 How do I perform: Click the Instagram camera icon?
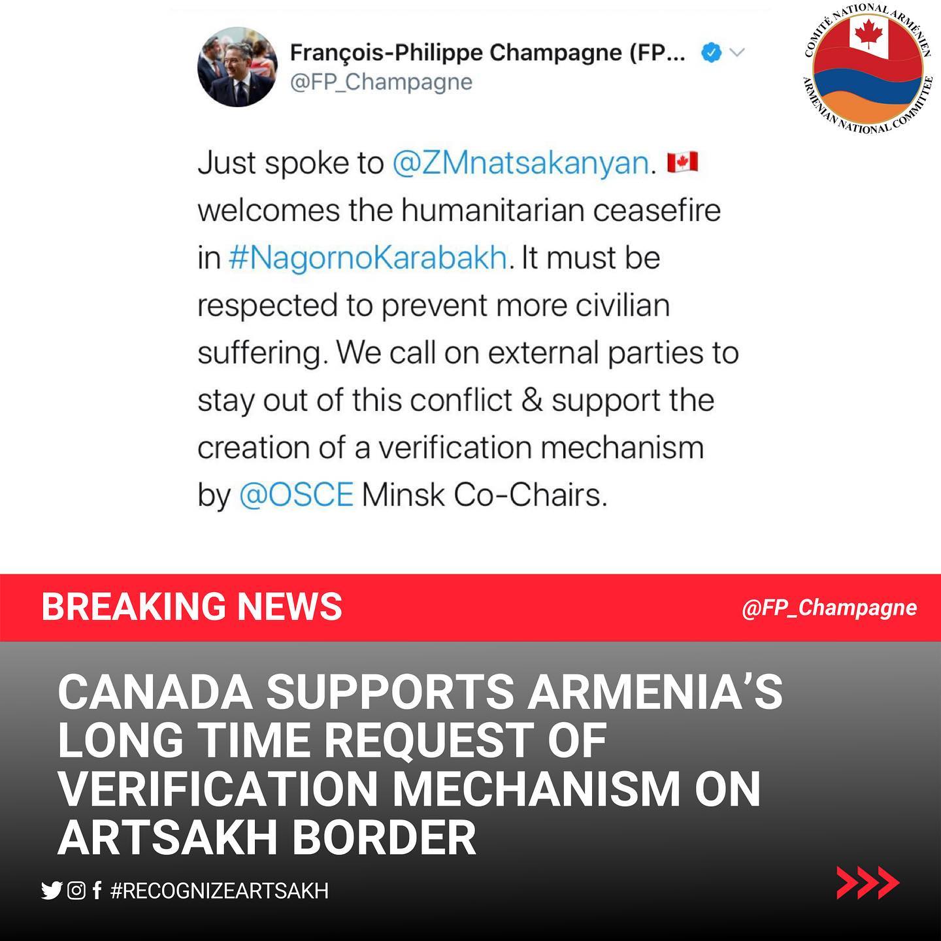point(76,891)
